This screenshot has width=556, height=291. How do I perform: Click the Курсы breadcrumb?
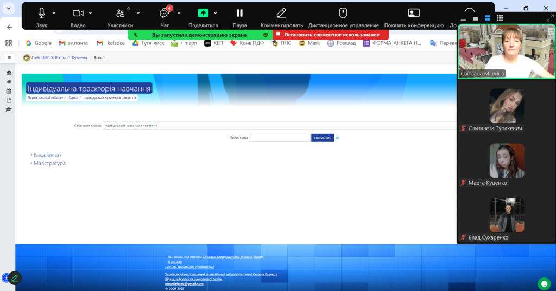click(x=73, y=98)
